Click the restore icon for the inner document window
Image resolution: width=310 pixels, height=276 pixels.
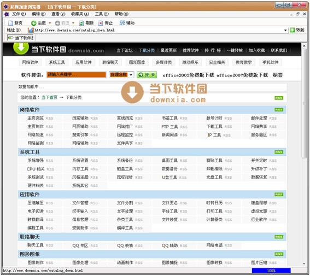[x=298, y=14]
